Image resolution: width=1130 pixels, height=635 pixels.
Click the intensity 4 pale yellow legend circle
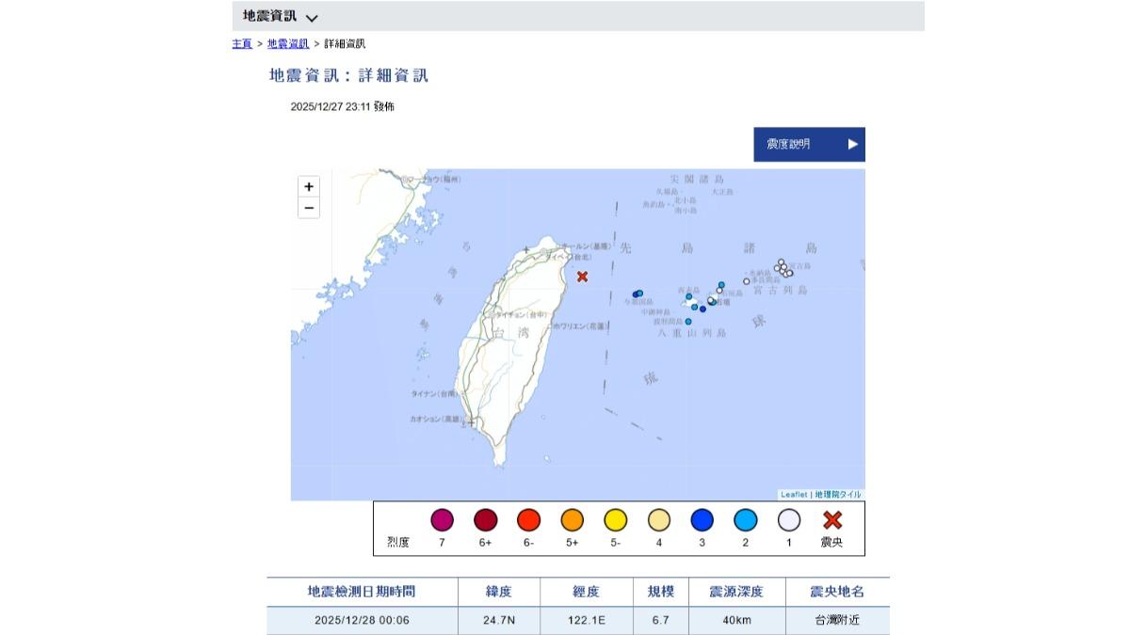coord(659,520)
